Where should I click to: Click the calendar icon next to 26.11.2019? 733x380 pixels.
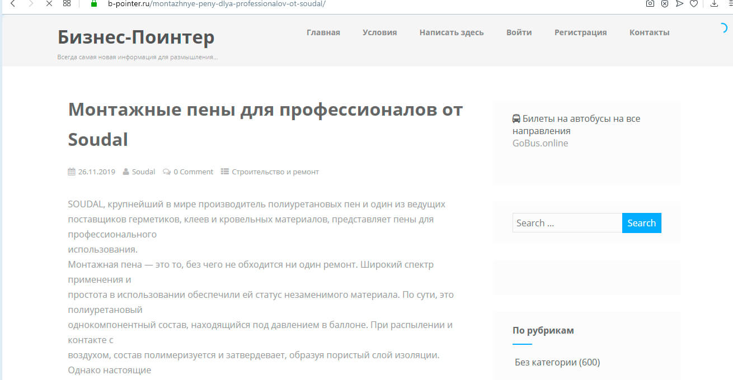(72, 172)
